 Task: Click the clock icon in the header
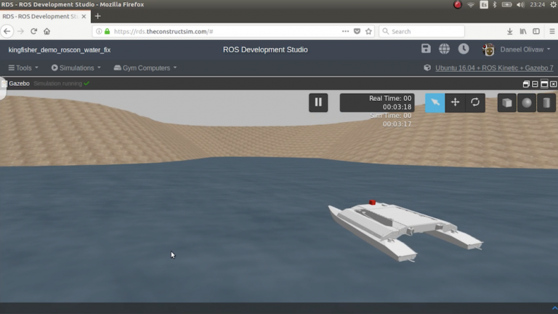464,49
